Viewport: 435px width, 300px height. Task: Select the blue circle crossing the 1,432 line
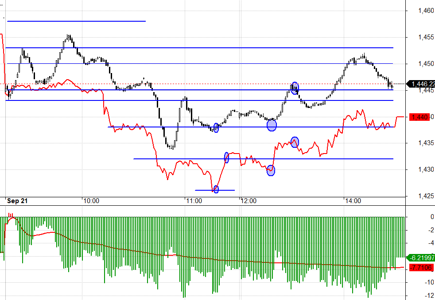tap(227, 158)
